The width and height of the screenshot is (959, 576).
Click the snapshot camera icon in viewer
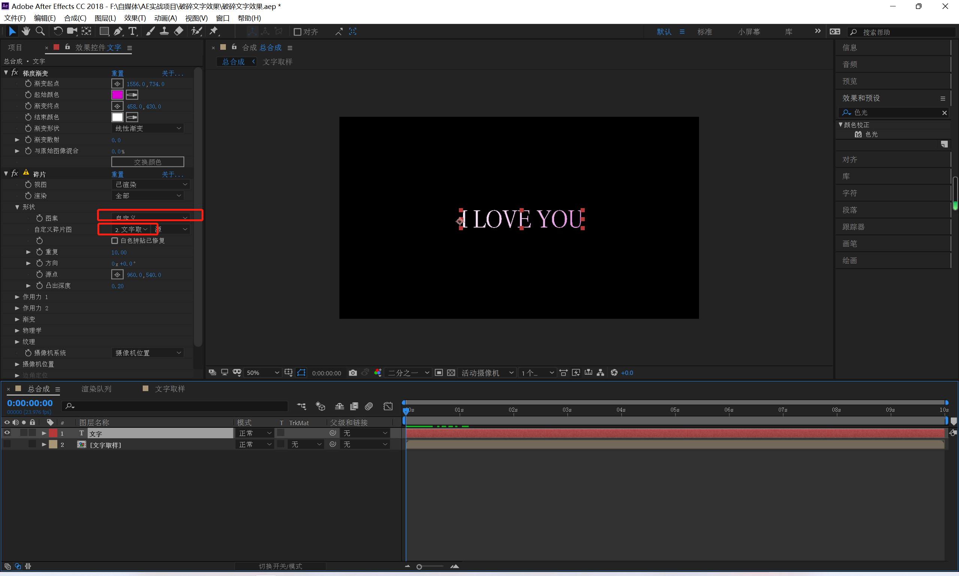click(x=353, y=373)
